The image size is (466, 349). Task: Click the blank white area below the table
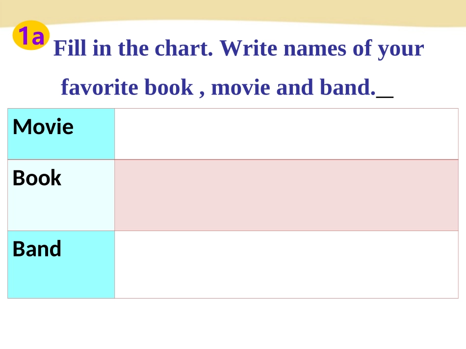pos(233,323)
